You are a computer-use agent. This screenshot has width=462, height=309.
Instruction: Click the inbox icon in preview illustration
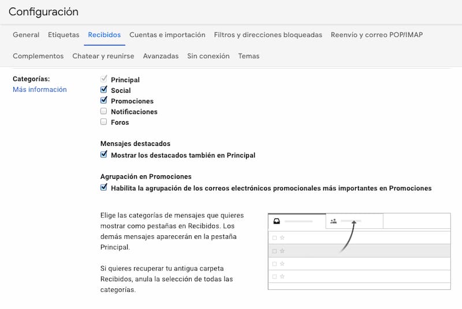[277, 221]
